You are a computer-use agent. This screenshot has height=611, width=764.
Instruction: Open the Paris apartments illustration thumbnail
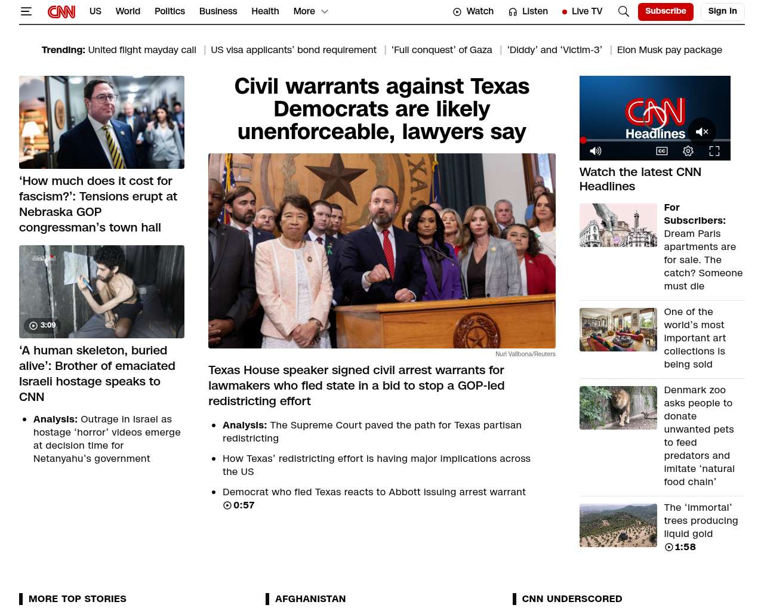pyautogui.click(x=618, y=225)
